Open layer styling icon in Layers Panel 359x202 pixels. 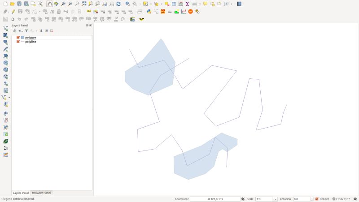click(x=14, y=31)
